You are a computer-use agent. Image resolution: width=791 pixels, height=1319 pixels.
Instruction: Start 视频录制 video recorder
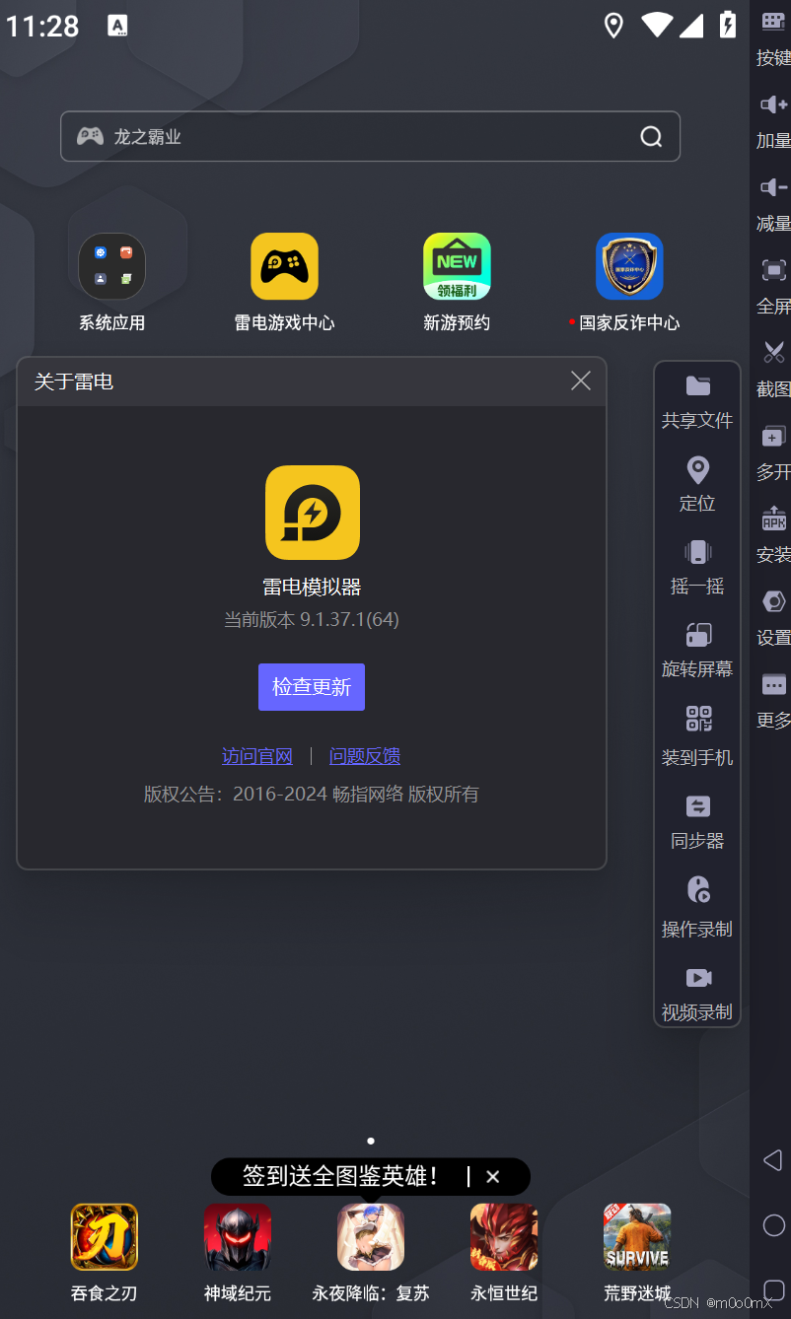pos(697,993)
